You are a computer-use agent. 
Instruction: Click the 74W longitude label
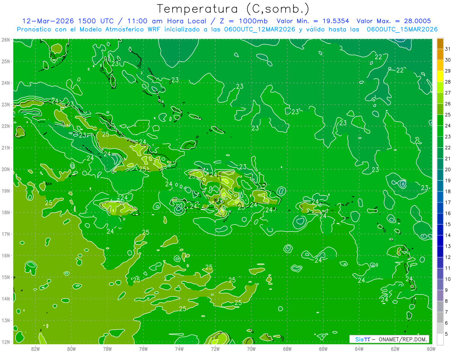[179, 349]
